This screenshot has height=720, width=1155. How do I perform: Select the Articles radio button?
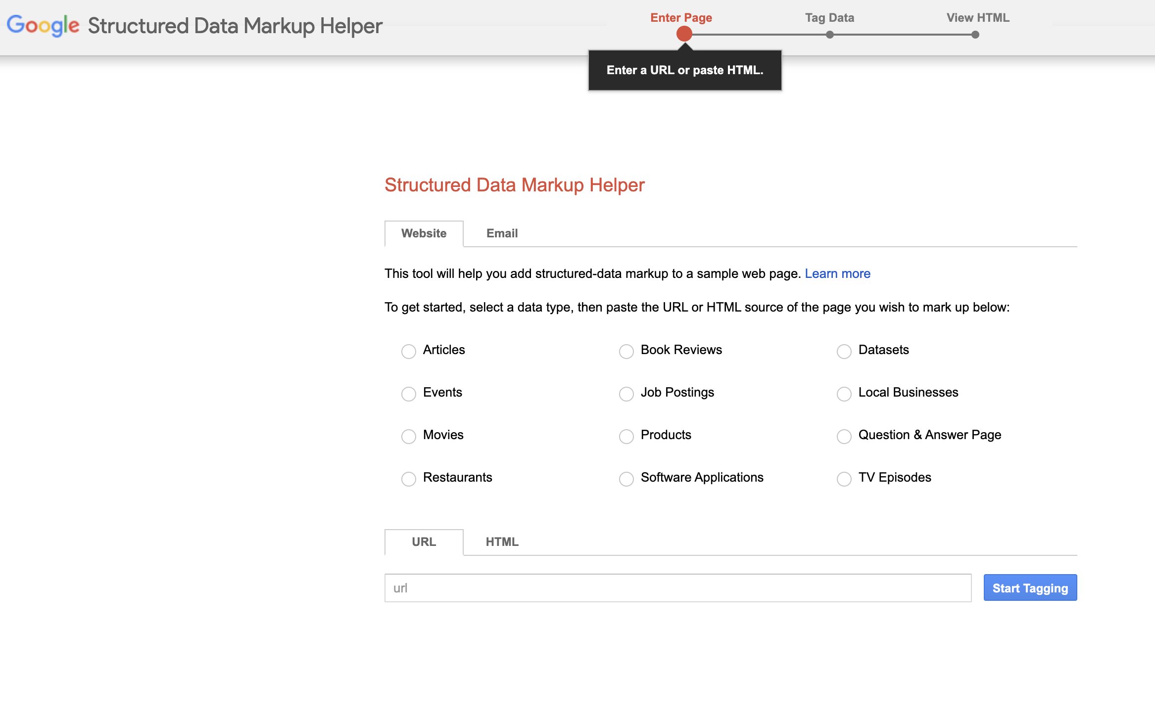[409, 351]
